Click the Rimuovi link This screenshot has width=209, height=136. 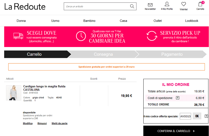click(x=42, y=123)
